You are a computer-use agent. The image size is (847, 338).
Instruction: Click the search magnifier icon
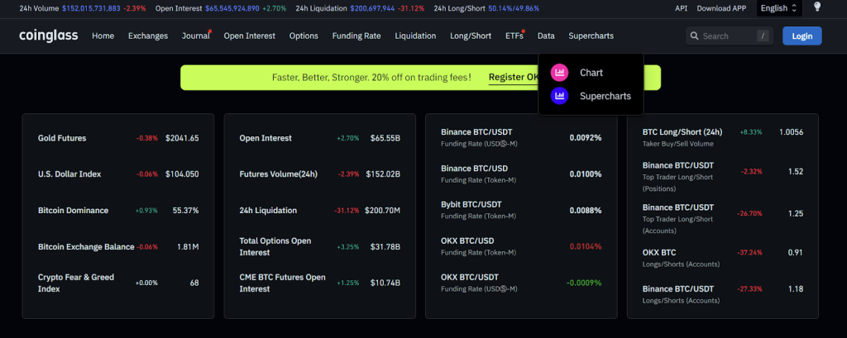pos(695,36)
